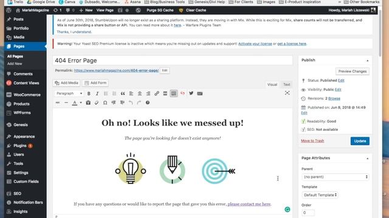Open New content menu in admin bar

[86, 10]
